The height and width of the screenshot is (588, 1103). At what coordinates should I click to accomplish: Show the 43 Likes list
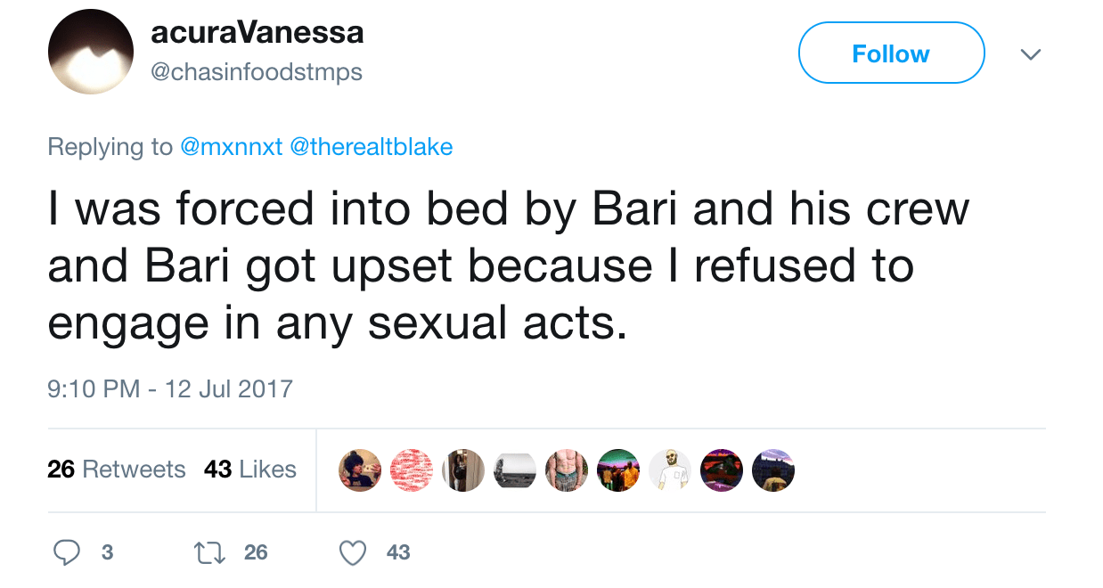(250, 470)
